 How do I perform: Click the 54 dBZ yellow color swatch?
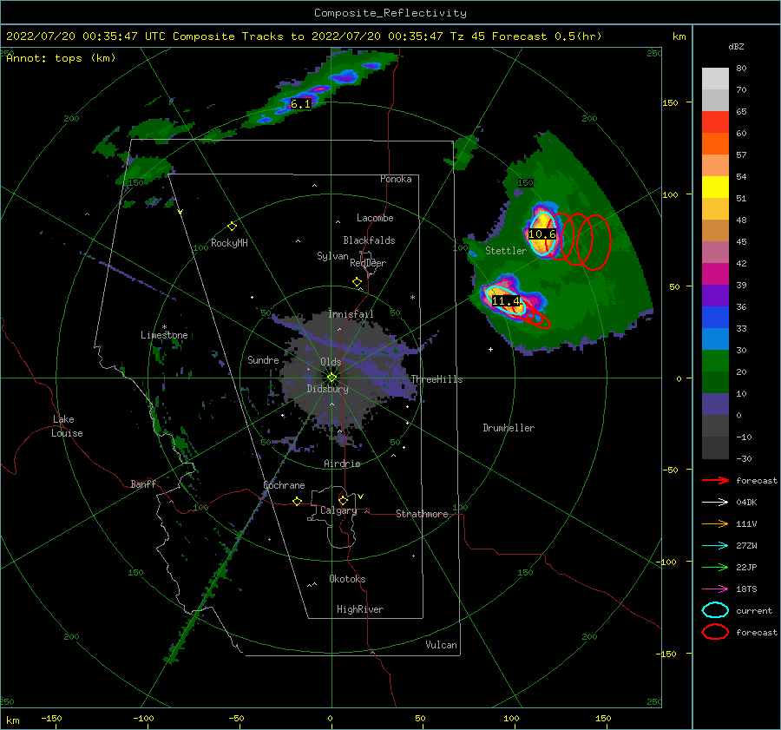click(715, 187)
